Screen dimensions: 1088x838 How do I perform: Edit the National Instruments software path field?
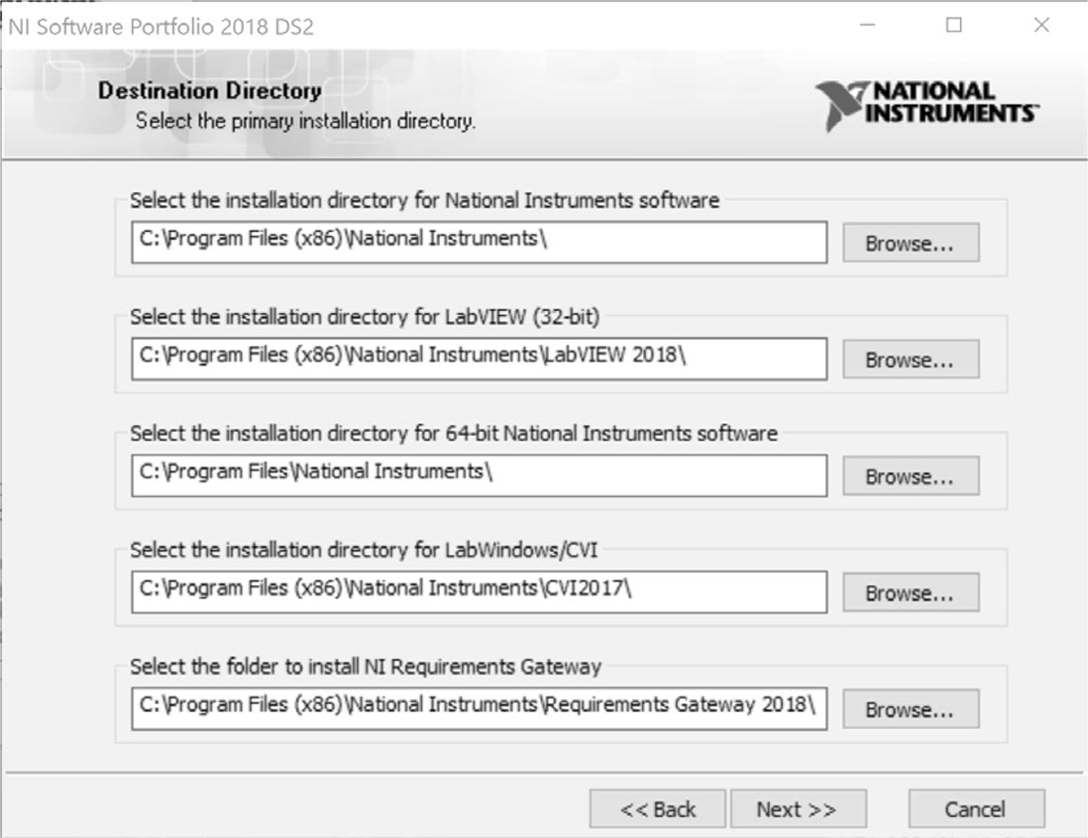point(479,242)
